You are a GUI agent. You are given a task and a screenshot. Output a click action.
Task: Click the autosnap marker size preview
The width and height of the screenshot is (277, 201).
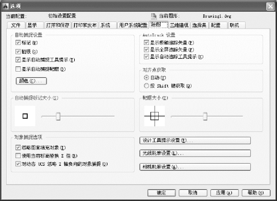click(25, 116)
